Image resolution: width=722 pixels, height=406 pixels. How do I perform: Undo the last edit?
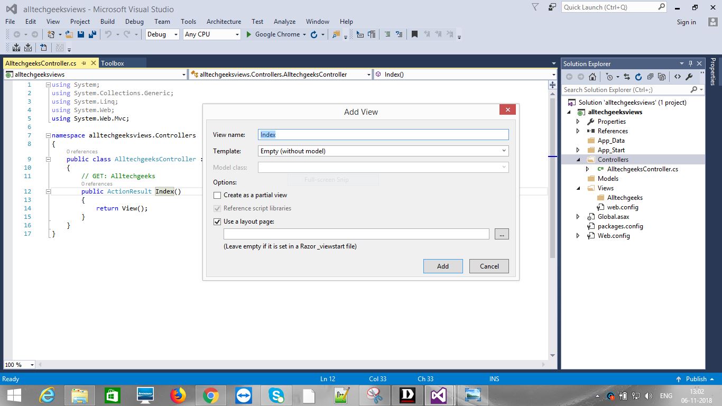tap(108, 34)
